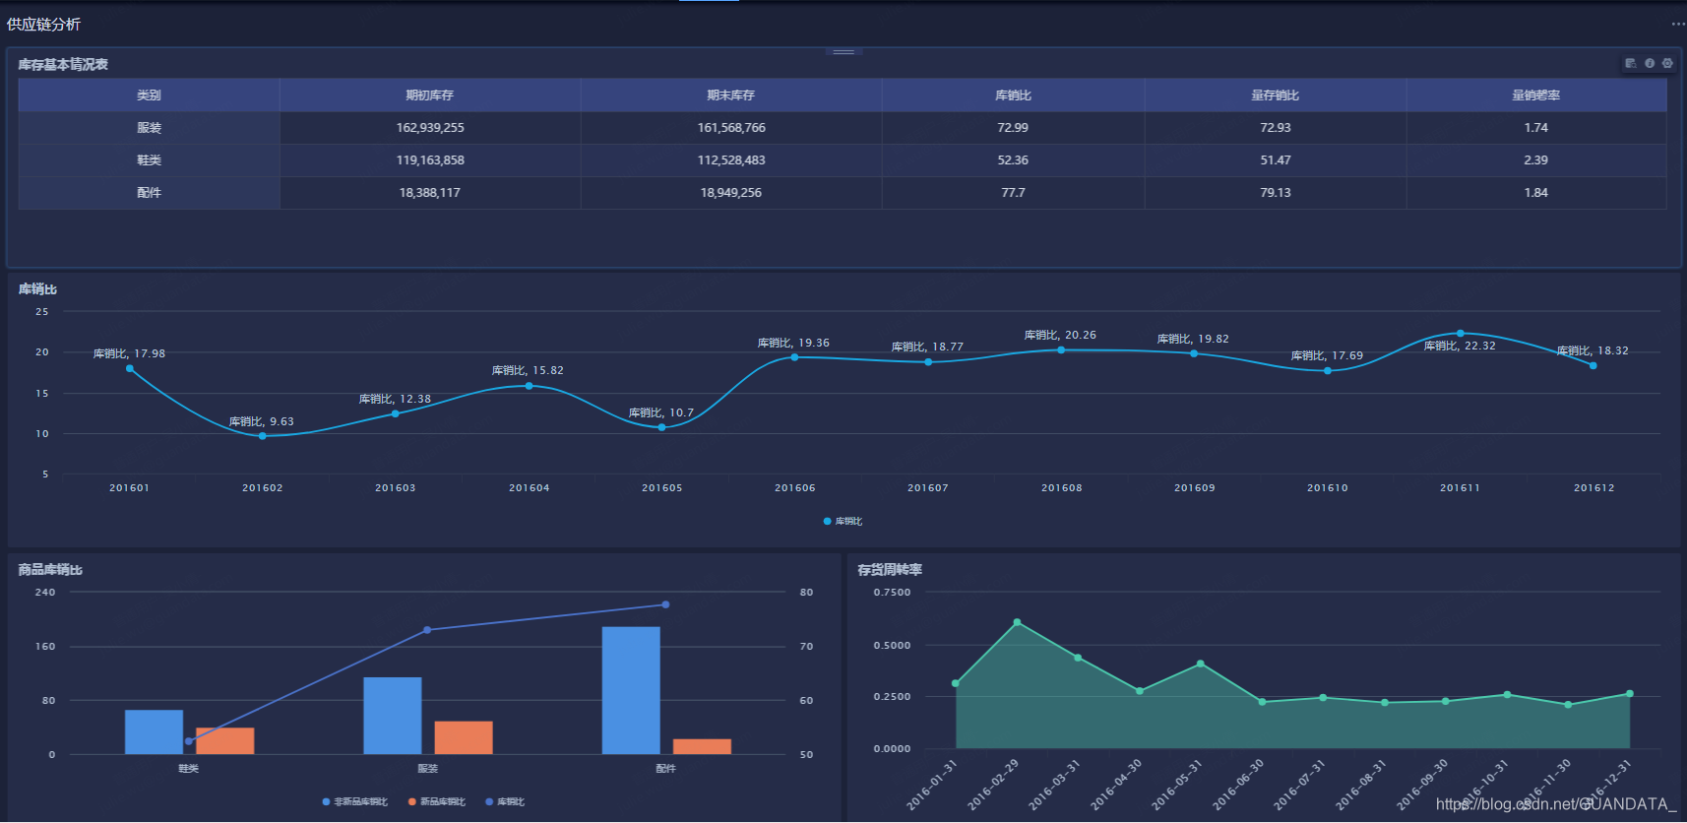Click the 库销比 table column header
The image size is (1687, 823).
point(1013,95)
